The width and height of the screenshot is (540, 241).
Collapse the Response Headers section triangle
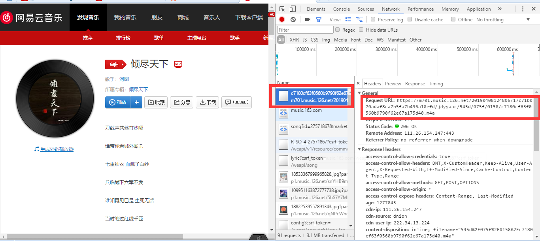(359, 149)
